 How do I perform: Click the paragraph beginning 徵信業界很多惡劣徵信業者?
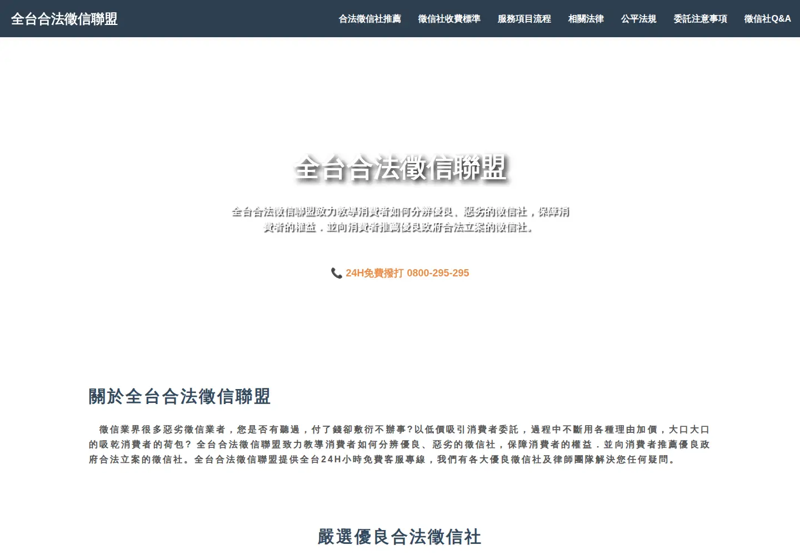(x=400, y=445)
